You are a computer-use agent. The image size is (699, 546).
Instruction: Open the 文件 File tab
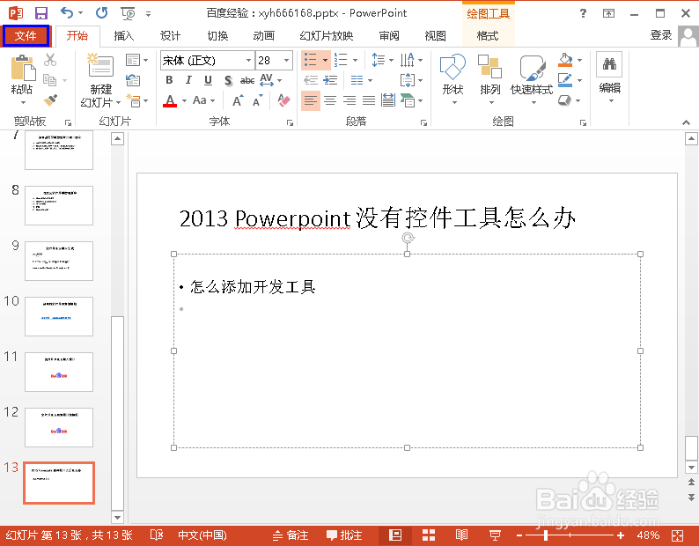pyautogui.click(x=26, y=36)
